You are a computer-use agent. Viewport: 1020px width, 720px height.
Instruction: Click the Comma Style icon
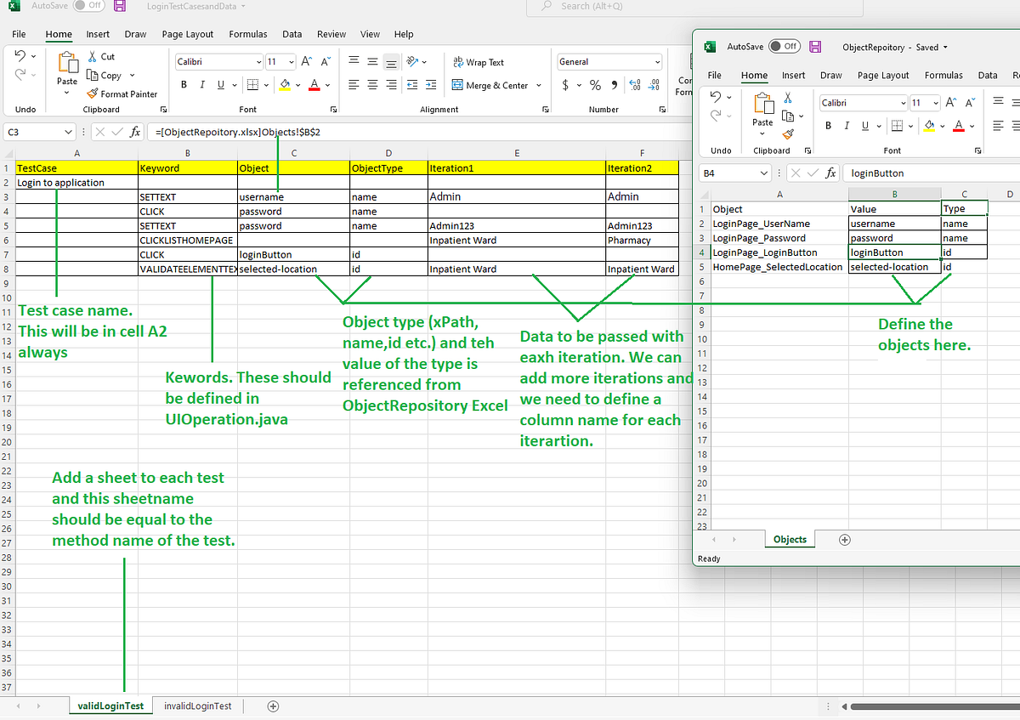tap(613, 85)
